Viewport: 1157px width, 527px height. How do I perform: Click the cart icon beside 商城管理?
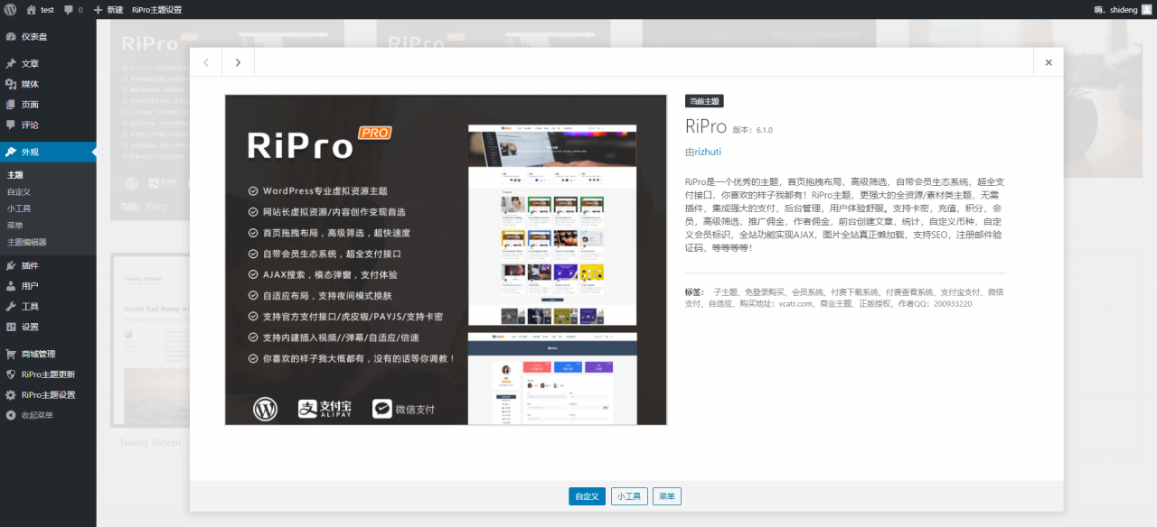point(11,354)
